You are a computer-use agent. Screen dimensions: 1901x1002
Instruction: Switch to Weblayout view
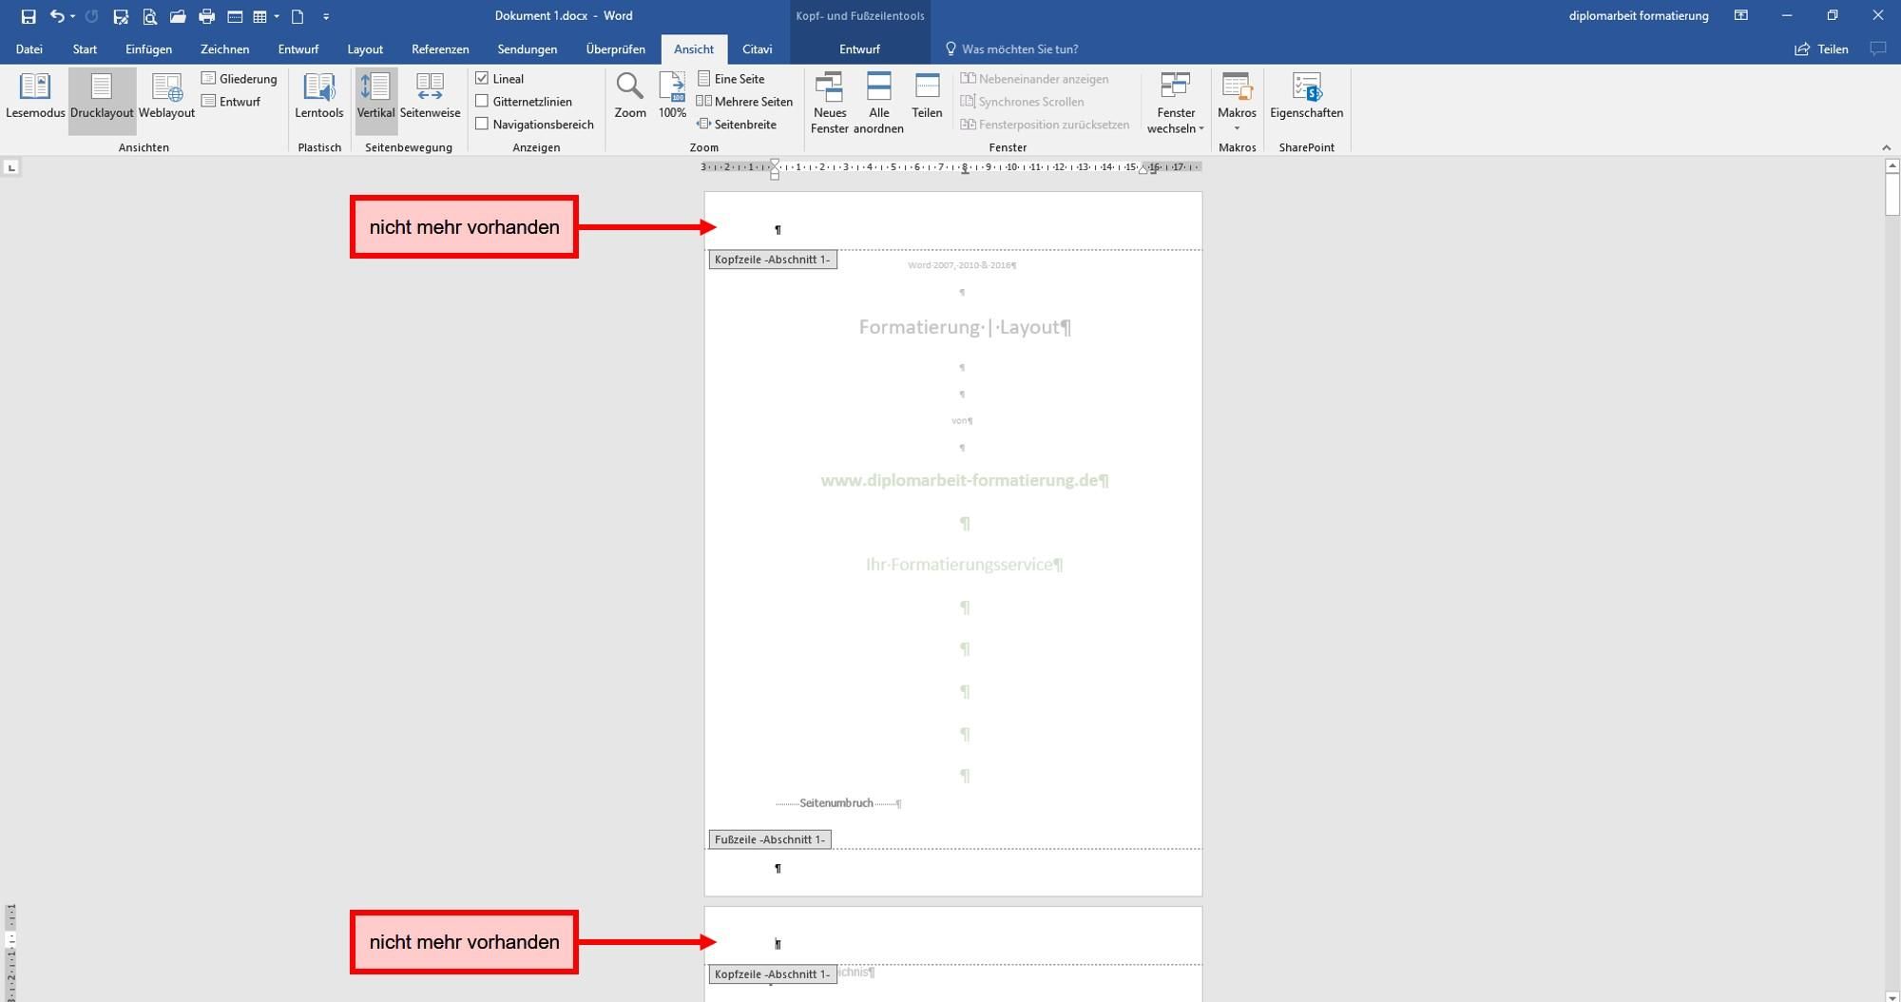coord(166,98)
